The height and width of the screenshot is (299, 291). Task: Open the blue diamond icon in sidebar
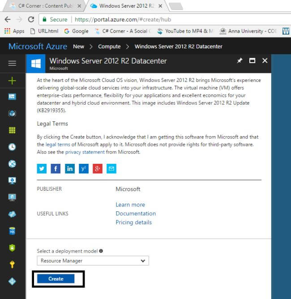[12, 281]
